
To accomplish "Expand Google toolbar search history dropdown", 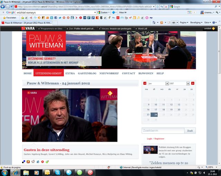I will (x=95, y=12).
